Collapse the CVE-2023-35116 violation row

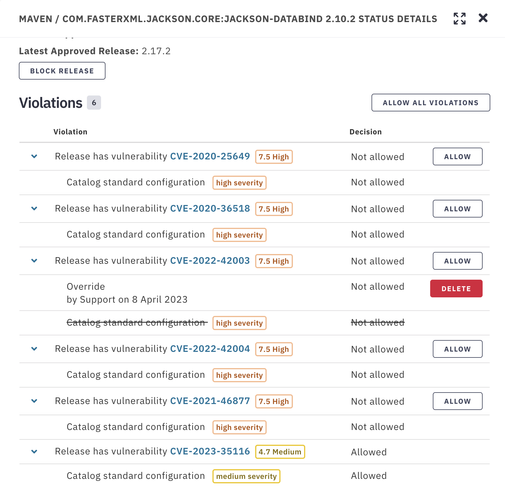click(x=34, y=451)
